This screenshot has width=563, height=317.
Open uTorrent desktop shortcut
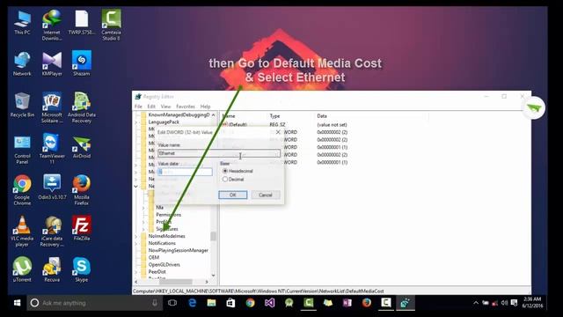click(22, 270)
